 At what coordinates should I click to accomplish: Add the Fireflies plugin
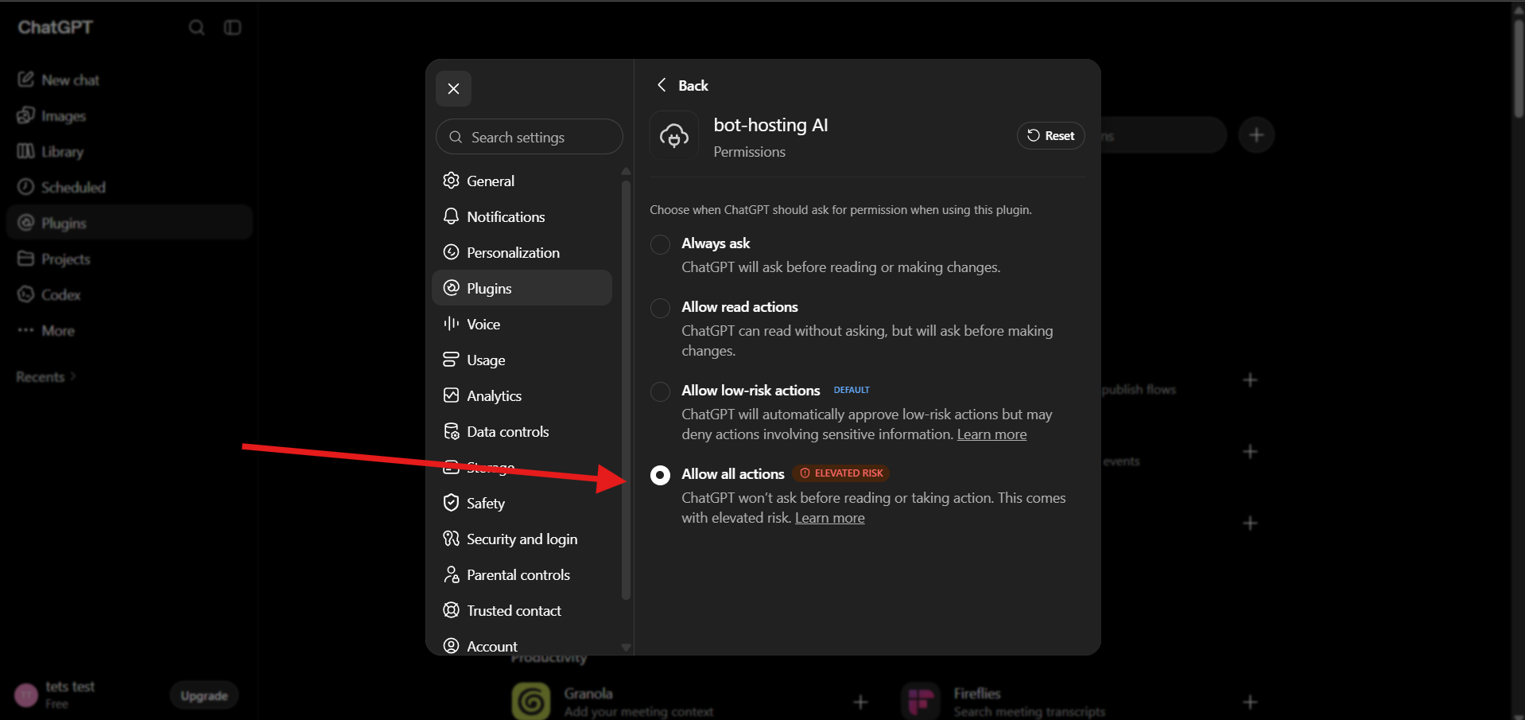coord(1250,702)
